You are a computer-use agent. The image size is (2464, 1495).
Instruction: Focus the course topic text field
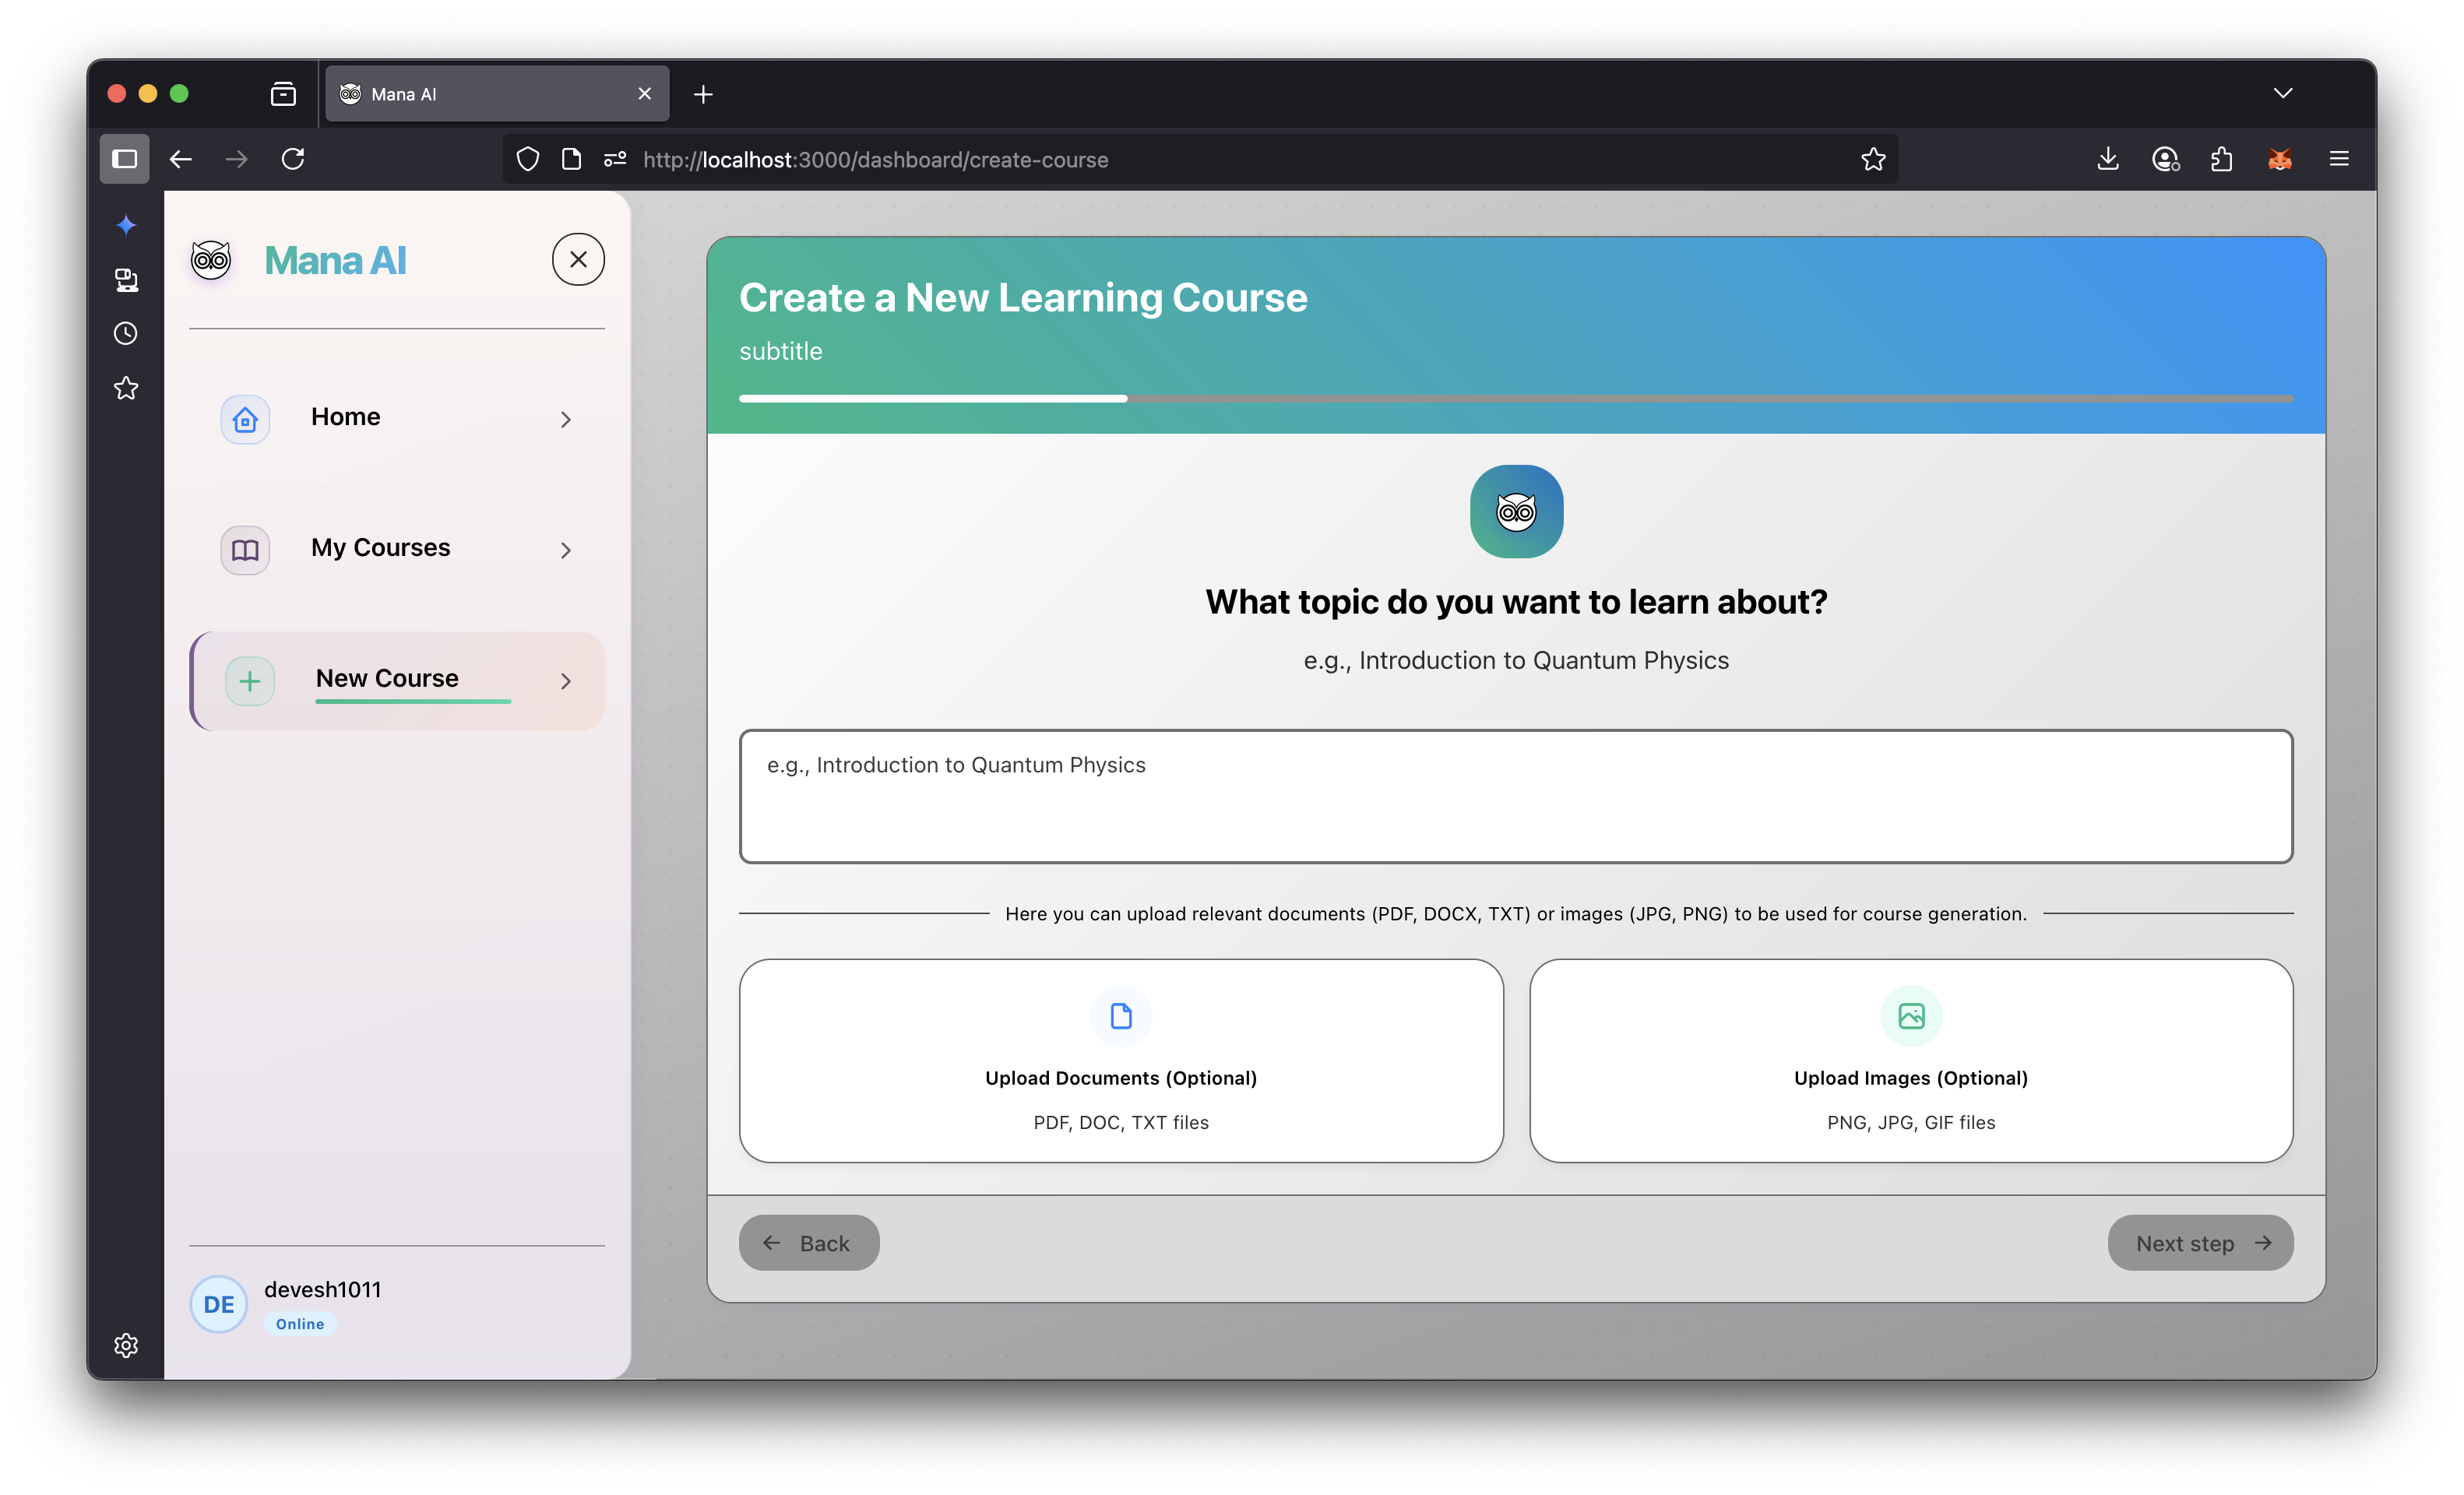point(1515,796)
